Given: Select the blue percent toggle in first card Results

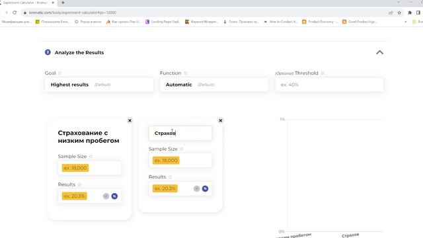Looking at the screenshot, I should (114, 196).
